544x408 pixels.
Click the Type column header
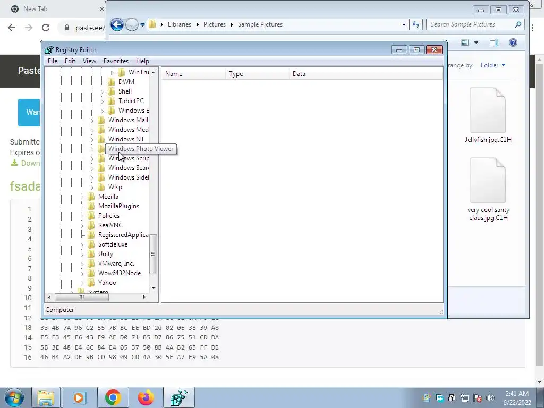[257, 74]
